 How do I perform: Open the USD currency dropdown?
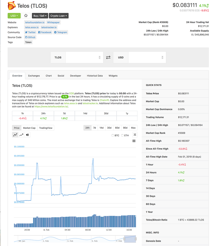coord(14,16)
